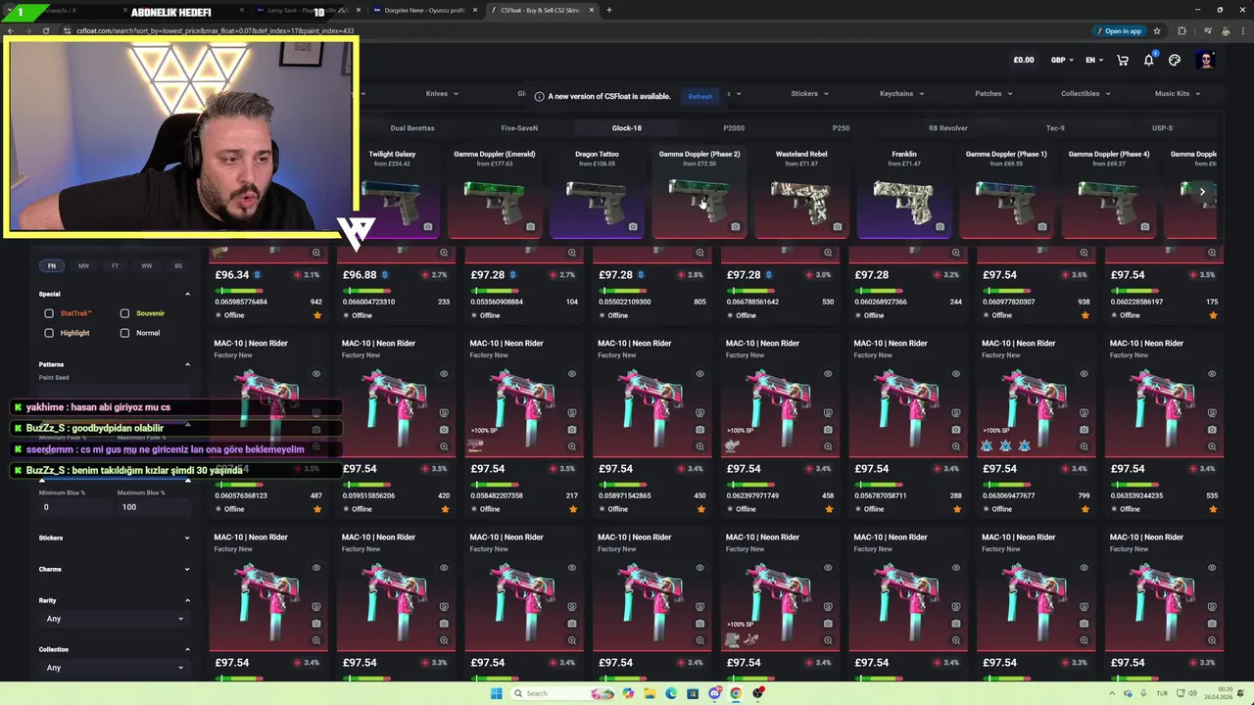Viewport: 1254px width, 705px height.
Task: Inspect zoom icon on float 0.058482207358 card
Action: tap(572, 446)
